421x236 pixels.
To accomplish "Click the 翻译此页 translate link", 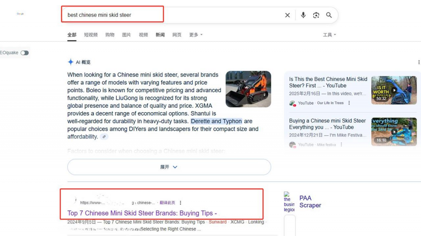I will tap(167, 203).
